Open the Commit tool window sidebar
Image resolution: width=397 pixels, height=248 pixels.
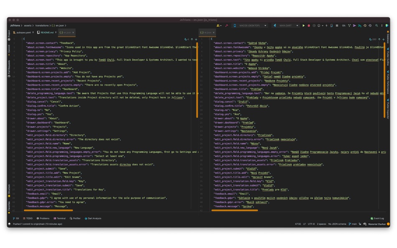(x=9, y=50)
